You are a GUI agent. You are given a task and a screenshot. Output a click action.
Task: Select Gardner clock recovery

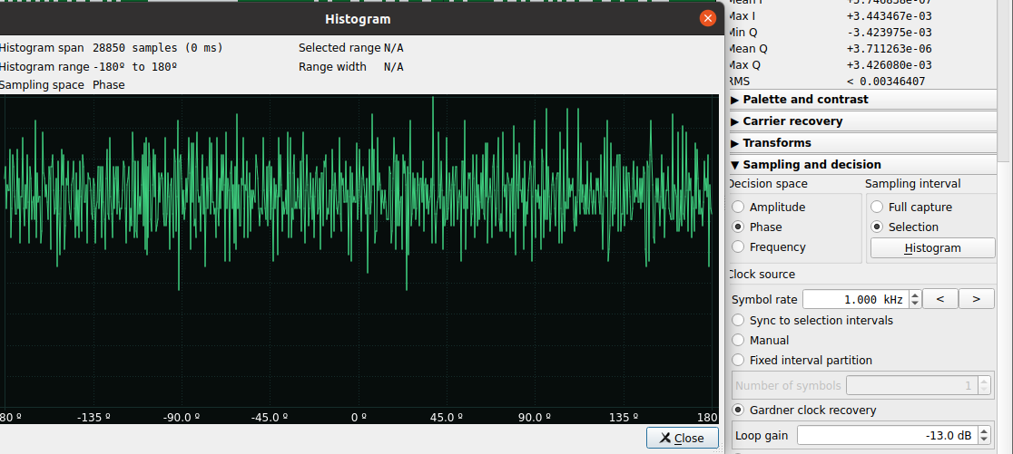coord(739,411)
